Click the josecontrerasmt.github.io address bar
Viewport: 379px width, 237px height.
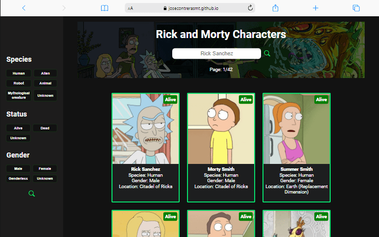[190, 8]
